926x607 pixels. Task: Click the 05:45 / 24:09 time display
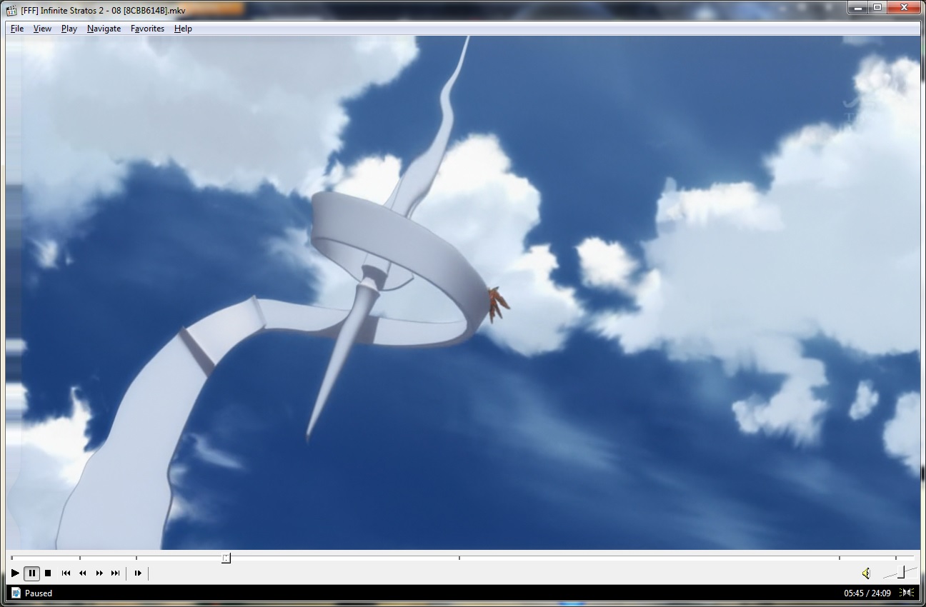tap(867, 593)
